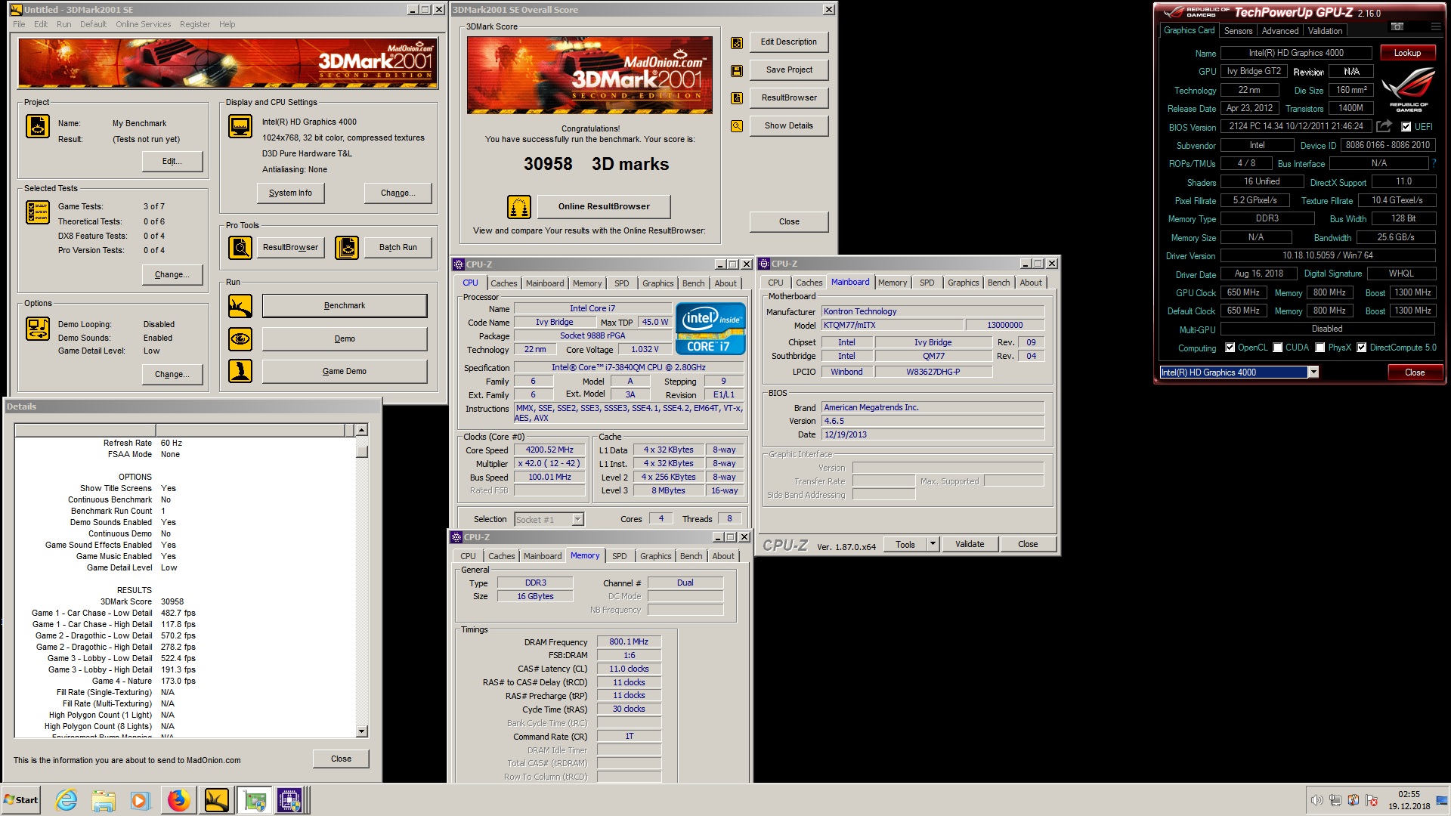Toggle the DirectCompute 5.0 checkbox
This screenshot has height=816, width=1451.
coord(1361,348)
